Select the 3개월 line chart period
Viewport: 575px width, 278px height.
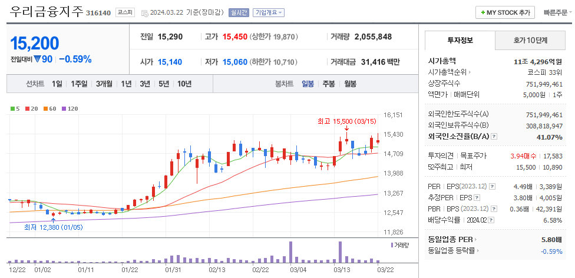[104, 84]
